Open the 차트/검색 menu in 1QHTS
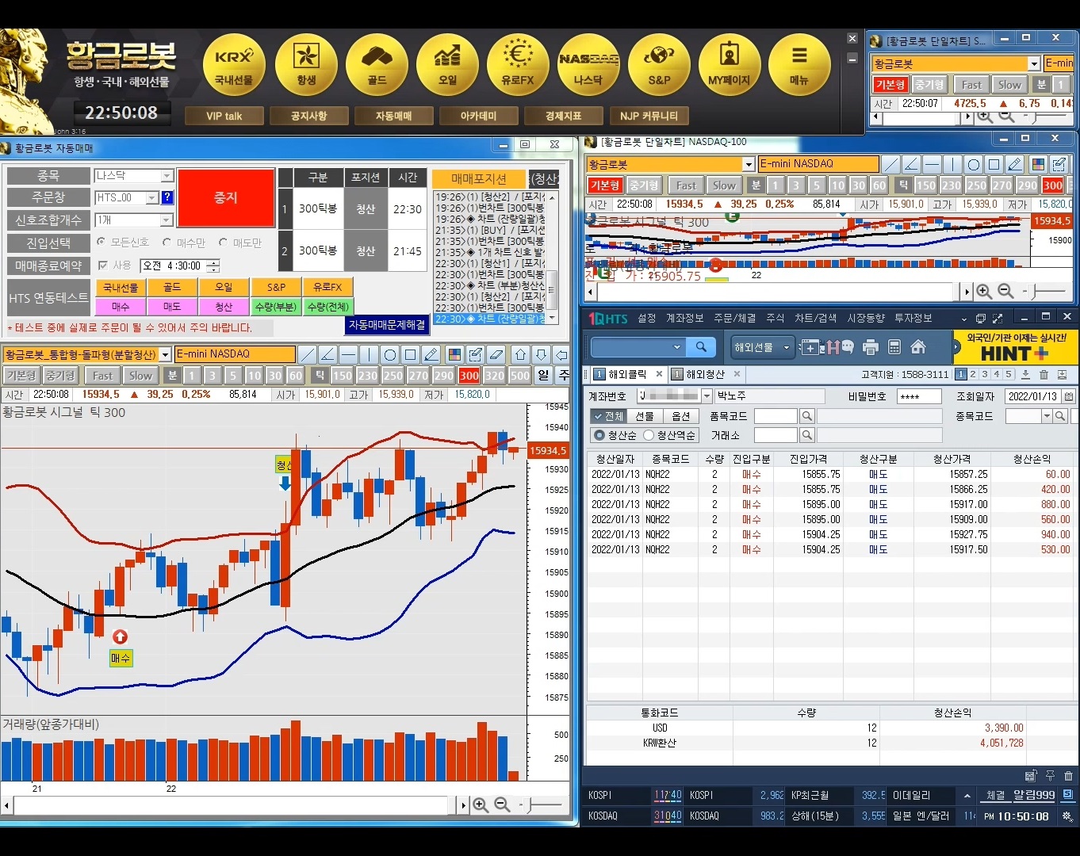 [x=815, y=318]
